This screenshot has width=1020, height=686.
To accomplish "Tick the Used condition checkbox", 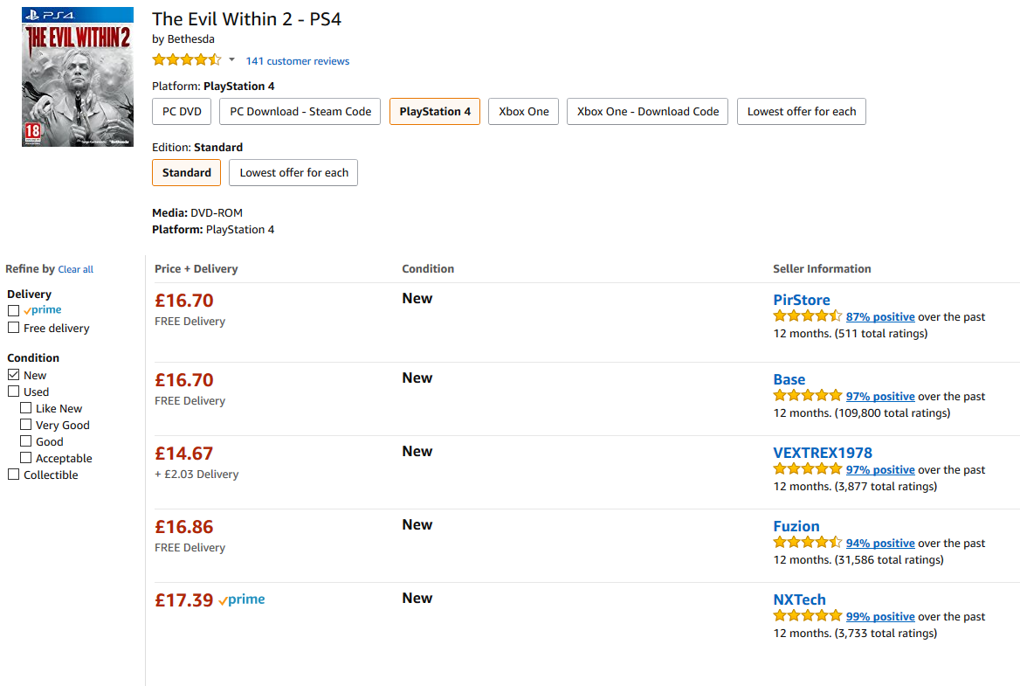I will pyautogui.click(x=14, y=392).
